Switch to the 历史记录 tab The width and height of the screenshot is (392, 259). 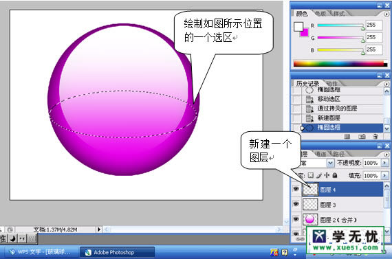point(307,83)
